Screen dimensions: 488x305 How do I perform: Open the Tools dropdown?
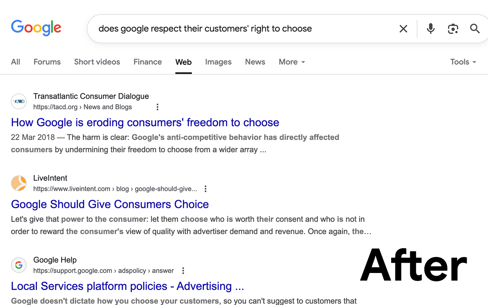[462, 62]
